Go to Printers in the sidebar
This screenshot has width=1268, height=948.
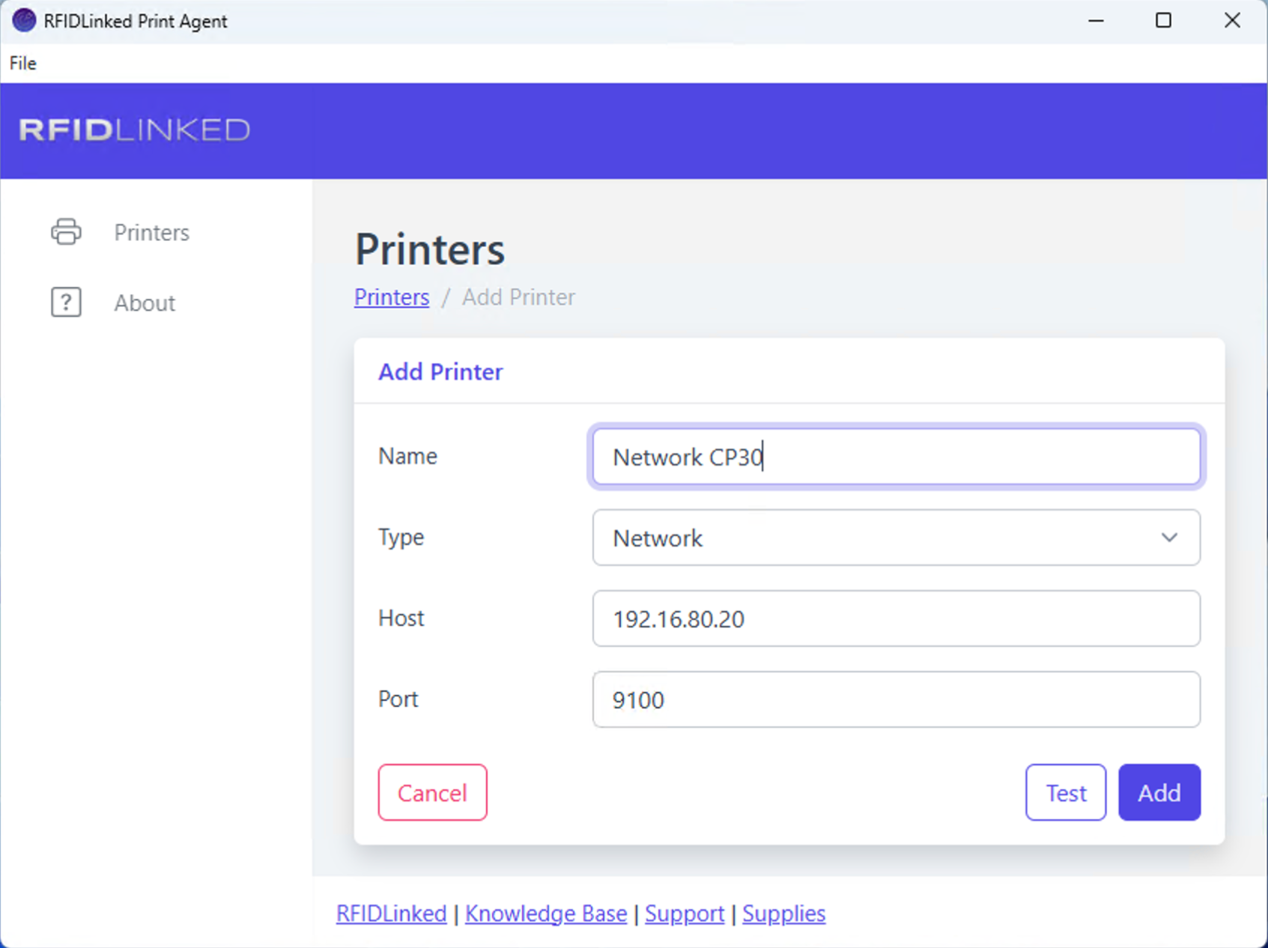pyautogui.click(x=151, y=233)
